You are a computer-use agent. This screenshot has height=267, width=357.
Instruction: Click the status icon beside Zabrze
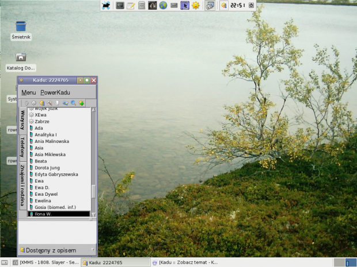click(x=32, y=122)
